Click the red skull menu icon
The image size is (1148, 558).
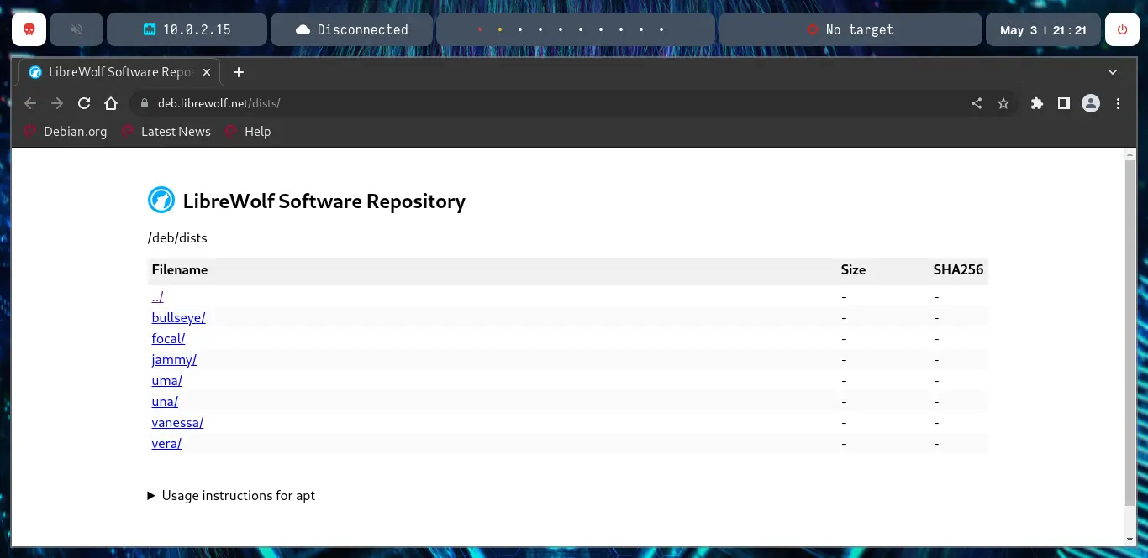point(29,29)
